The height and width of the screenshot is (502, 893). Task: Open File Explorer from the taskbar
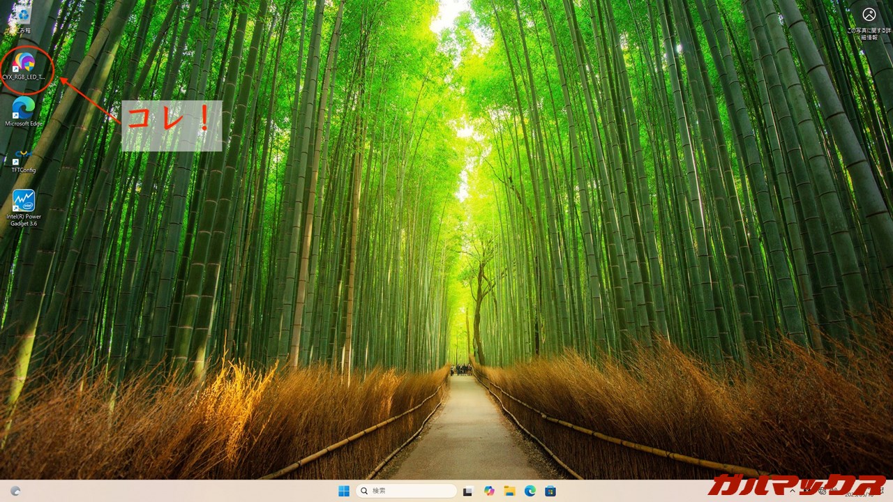[x=509, y=491]
